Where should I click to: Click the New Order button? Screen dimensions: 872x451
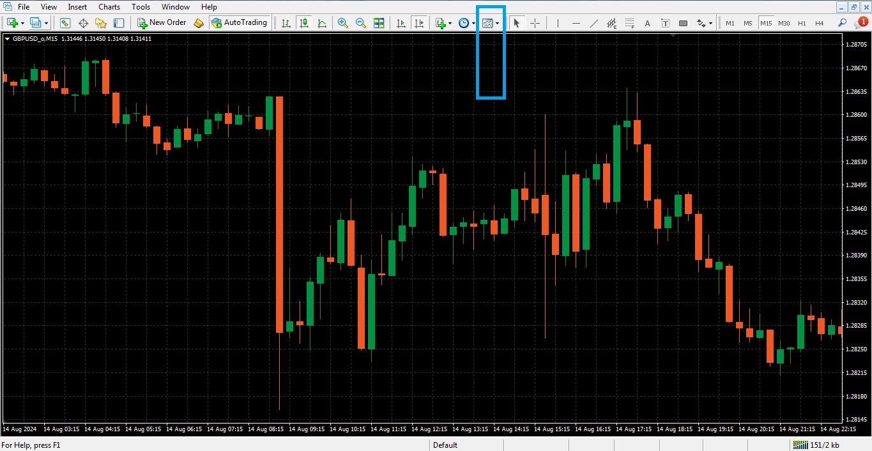162,23
